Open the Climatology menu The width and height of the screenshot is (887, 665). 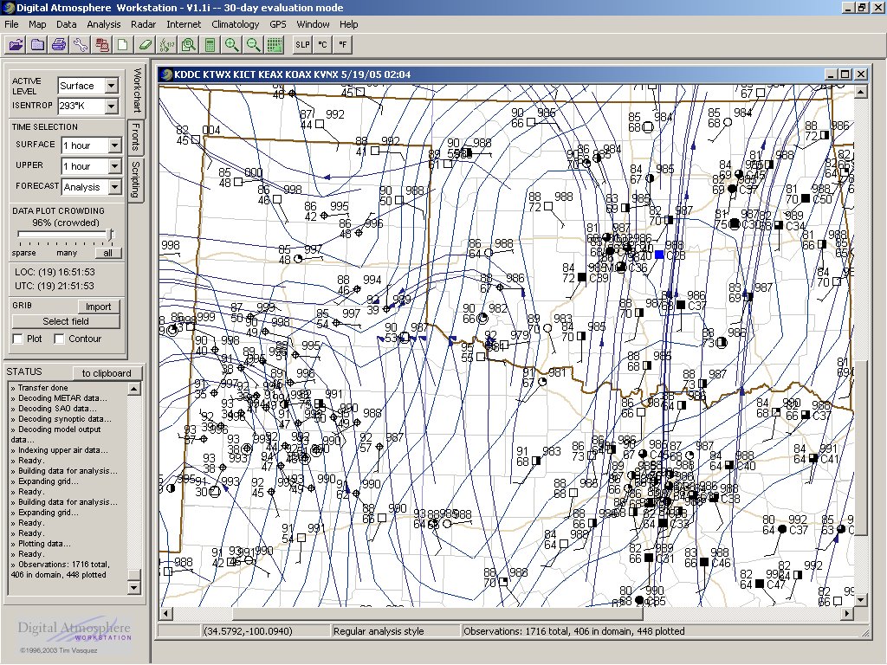236,24
